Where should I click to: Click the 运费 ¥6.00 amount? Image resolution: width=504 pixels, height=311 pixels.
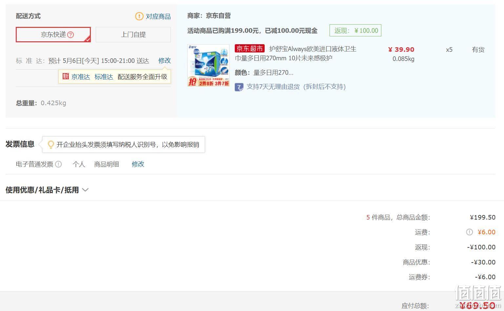(487, 232)
